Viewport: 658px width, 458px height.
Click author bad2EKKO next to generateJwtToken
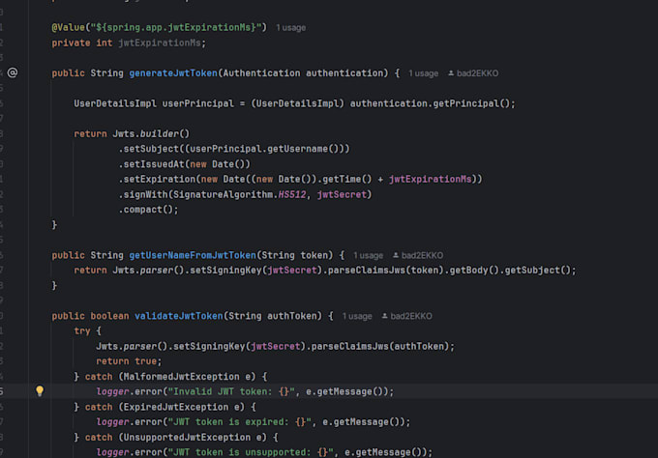473,73
